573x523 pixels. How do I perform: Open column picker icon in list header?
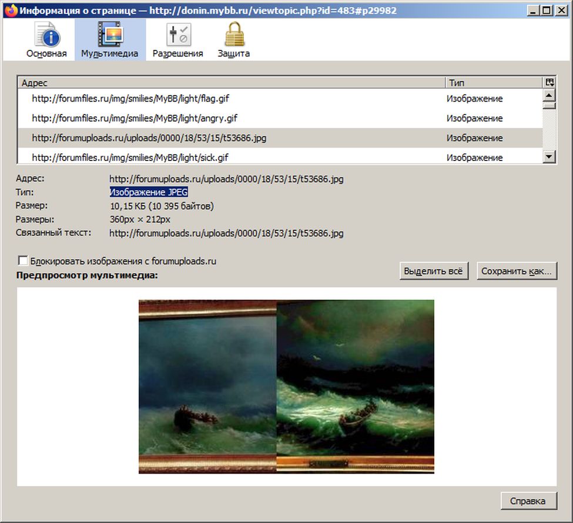click(549, 83)
